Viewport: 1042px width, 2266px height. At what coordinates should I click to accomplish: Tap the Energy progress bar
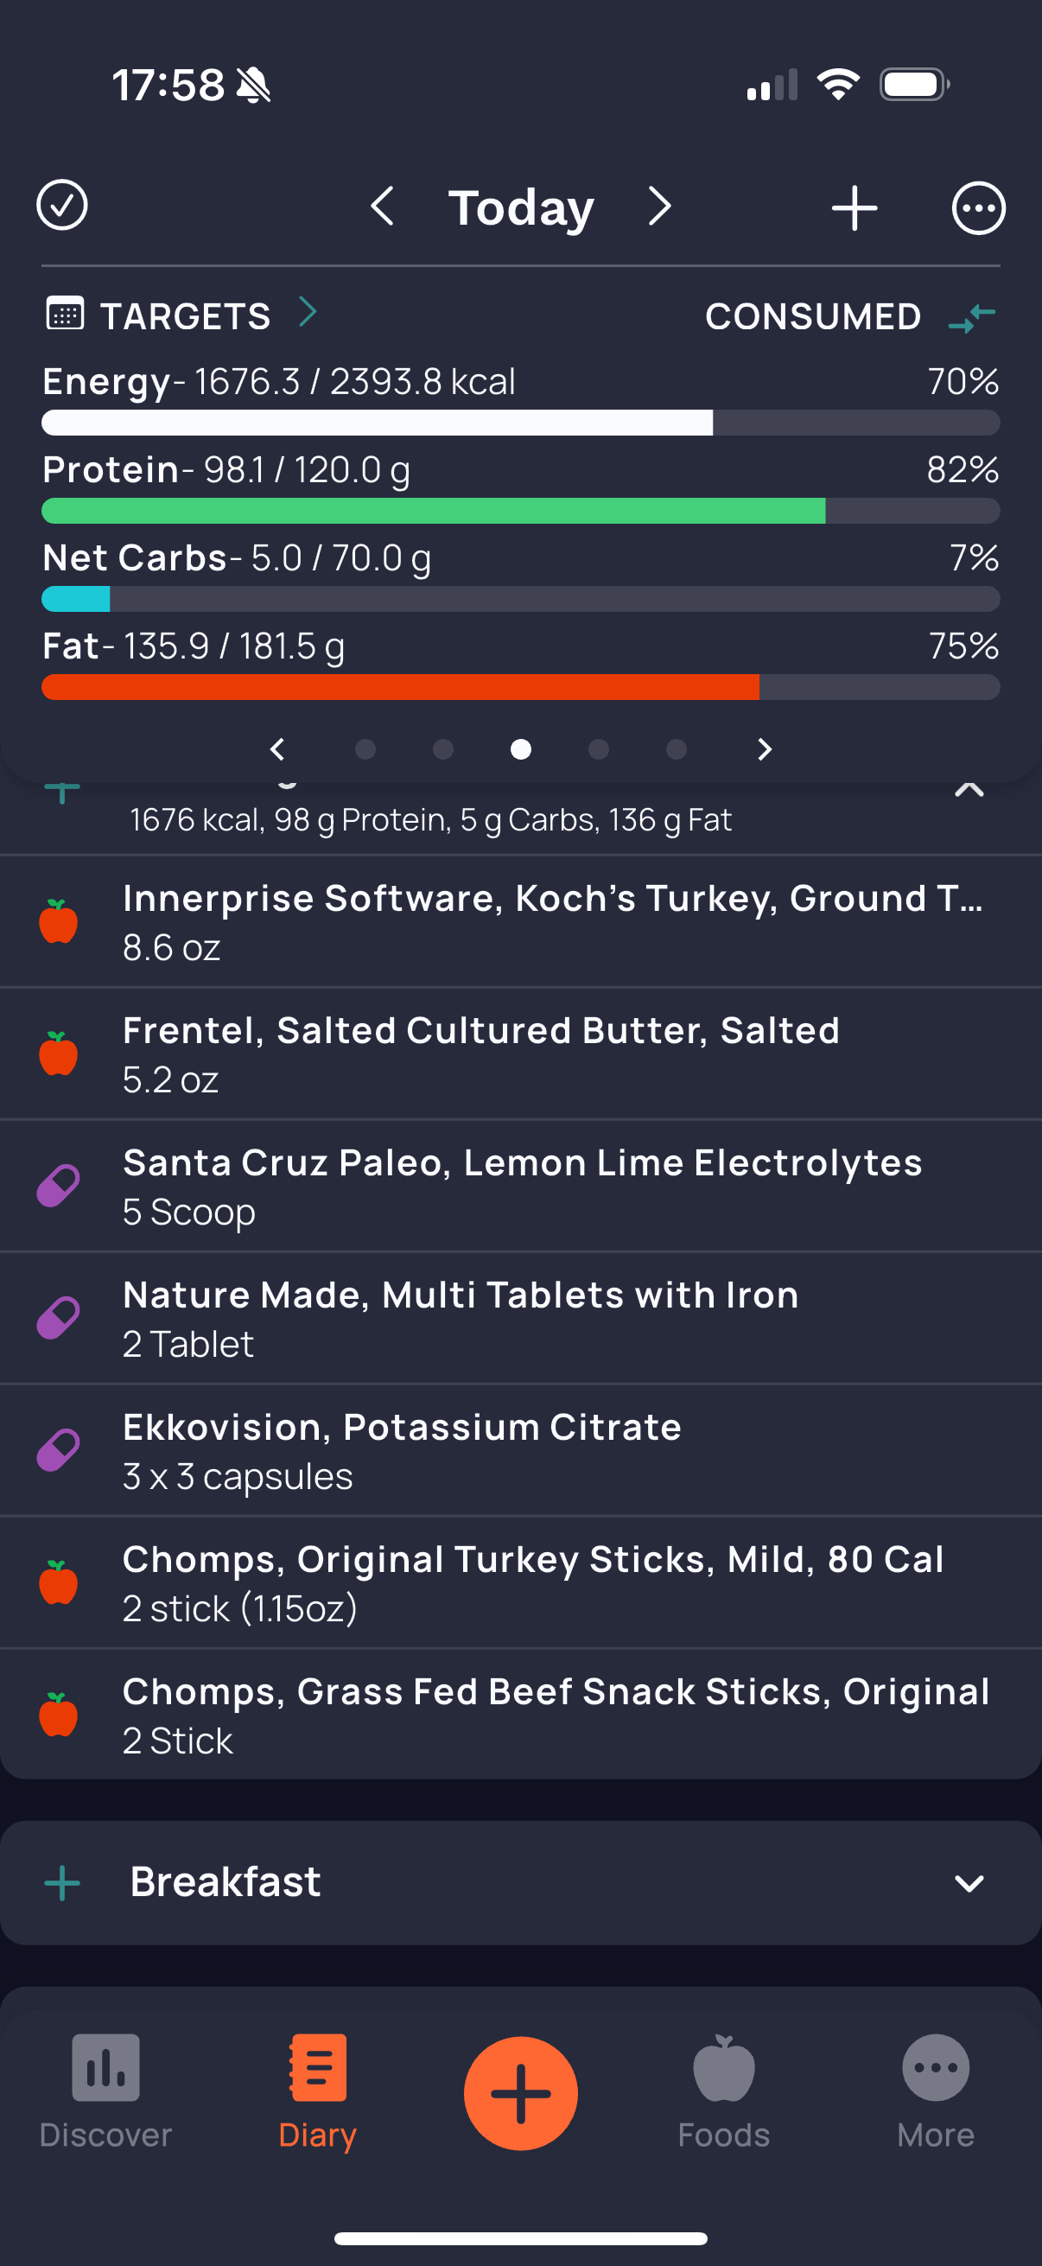520,423
